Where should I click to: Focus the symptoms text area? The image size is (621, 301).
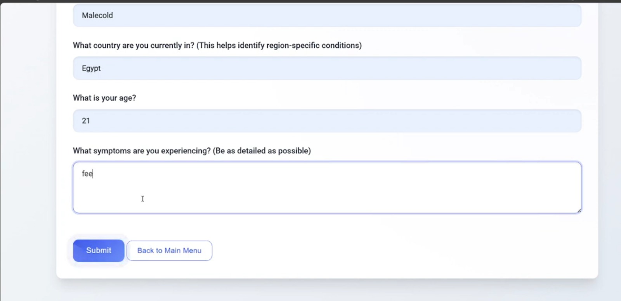tap(327, 188)
